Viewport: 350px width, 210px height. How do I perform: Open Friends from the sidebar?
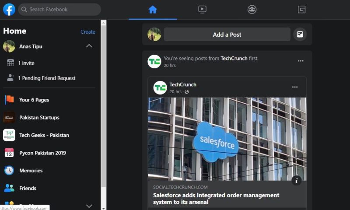click(x=28, y=188)
